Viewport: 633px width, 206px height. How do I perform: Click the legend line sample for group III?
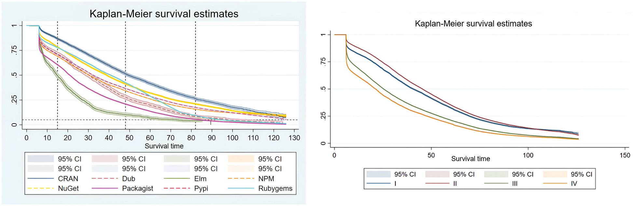coord(496,184)
